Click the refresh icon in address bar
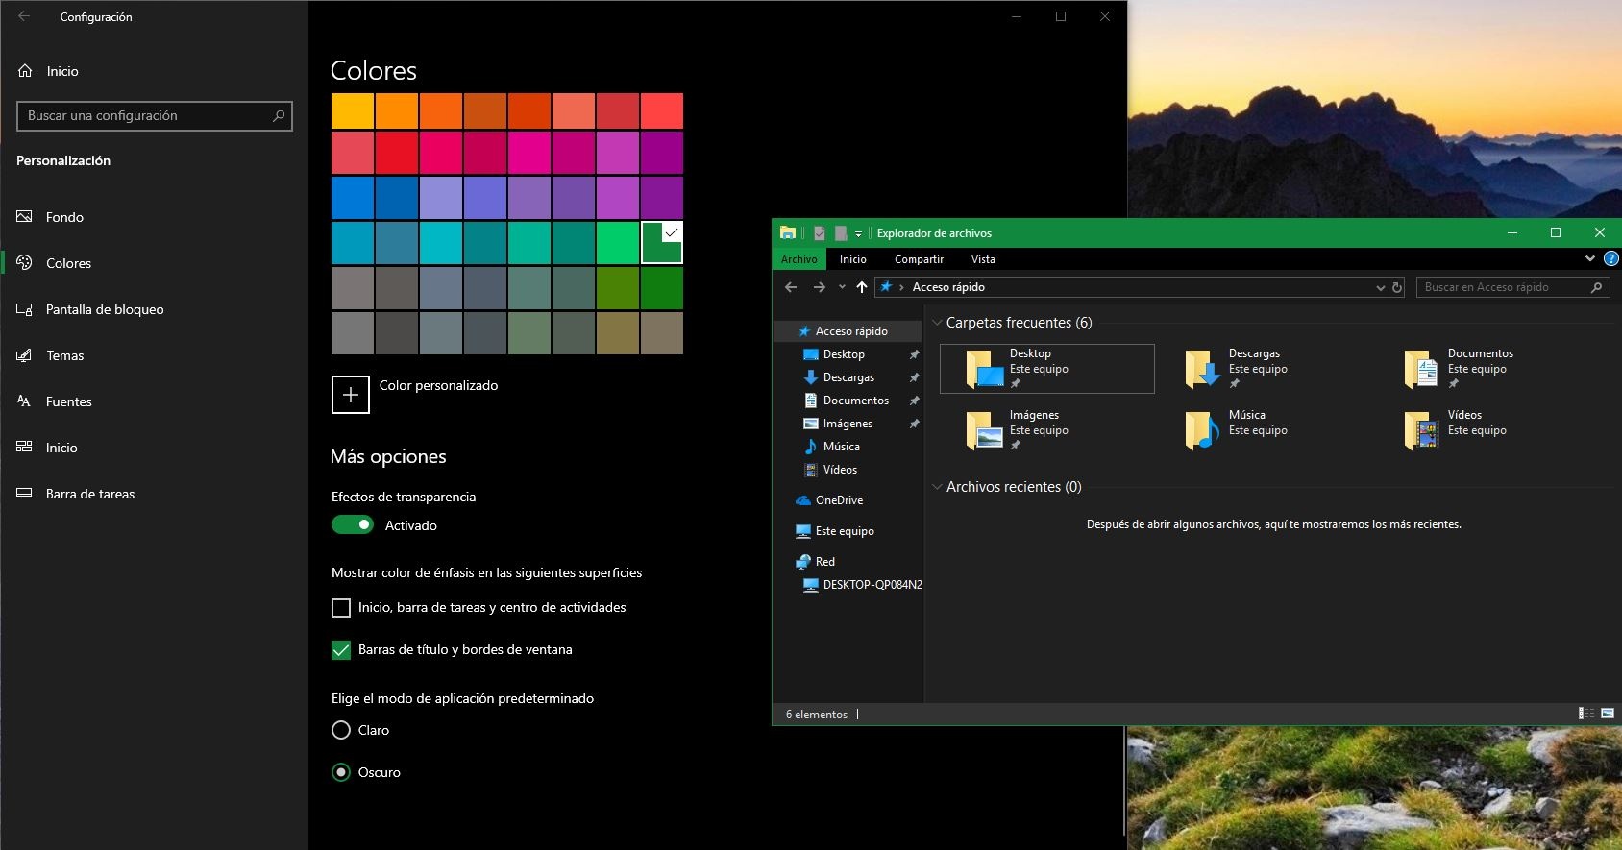The image size is (1622, 850). click(x=1397, y=287)
